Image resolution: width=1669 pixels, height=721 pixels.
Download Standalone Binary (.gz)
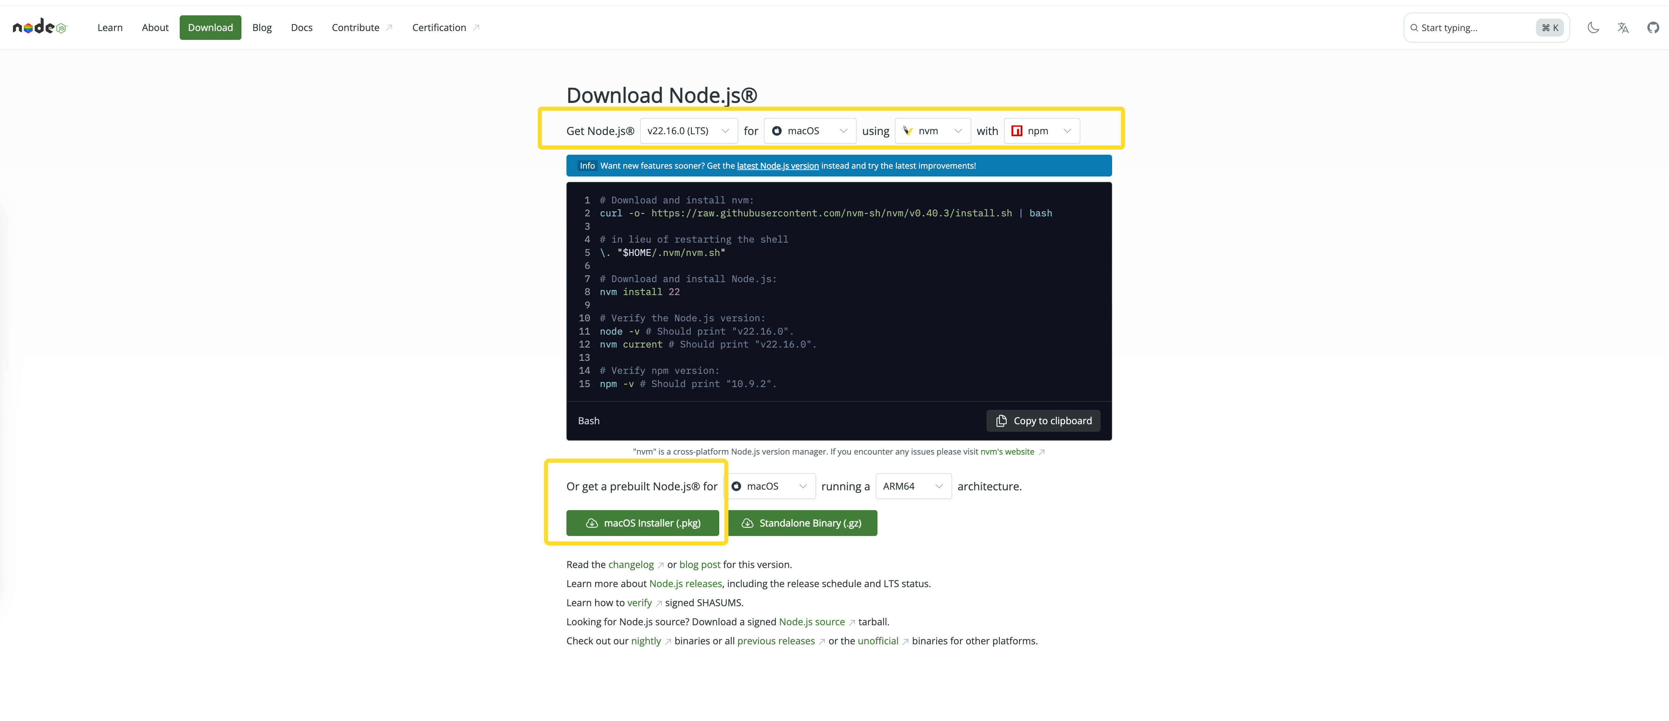pyautogui.click(x=802, y=523)
